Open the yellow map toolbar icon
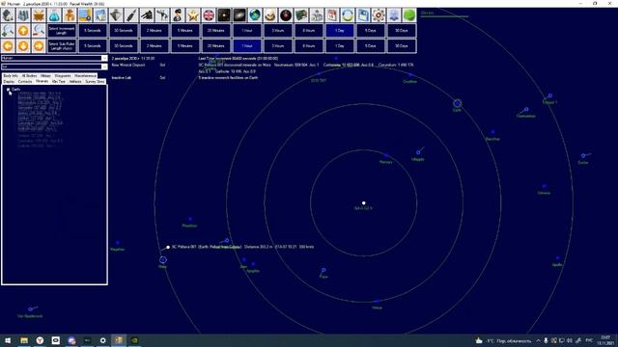The height and width of the screenshot is (347, 618). [85, 15]
